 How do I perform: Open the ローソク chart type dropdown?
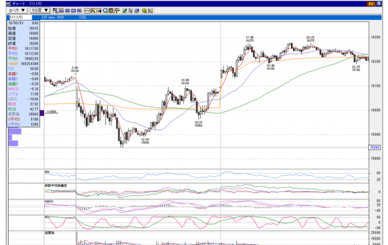click(x=17, y=11)
